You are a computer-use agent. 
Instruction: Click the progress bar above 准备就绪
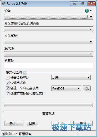48,105
